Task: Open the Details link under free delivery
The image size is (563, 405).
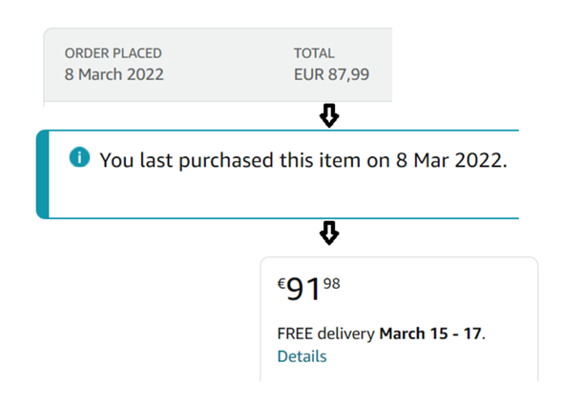Action: point(302,356)
